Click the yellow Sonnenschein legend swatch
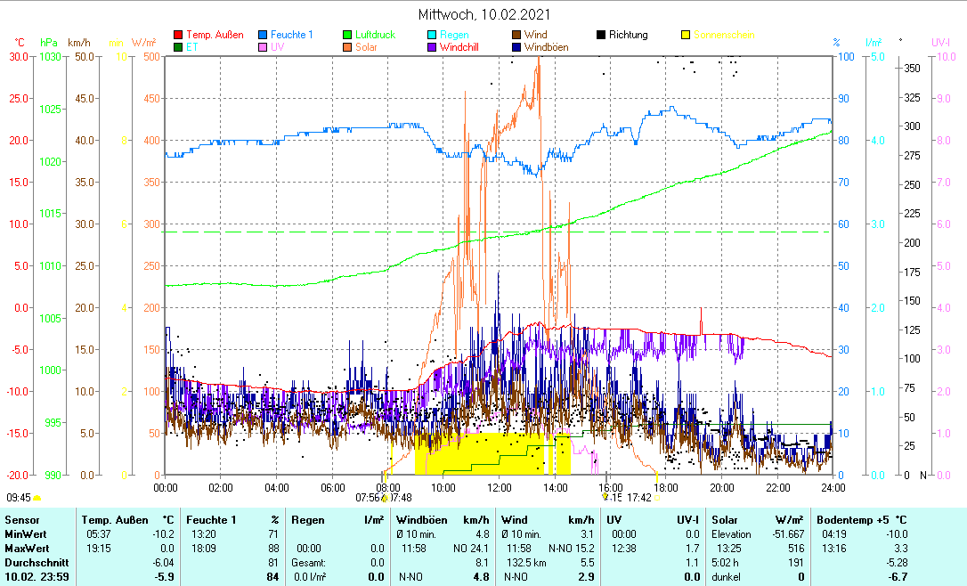Viewport: 967px width, 586px height. click(686, 36)
